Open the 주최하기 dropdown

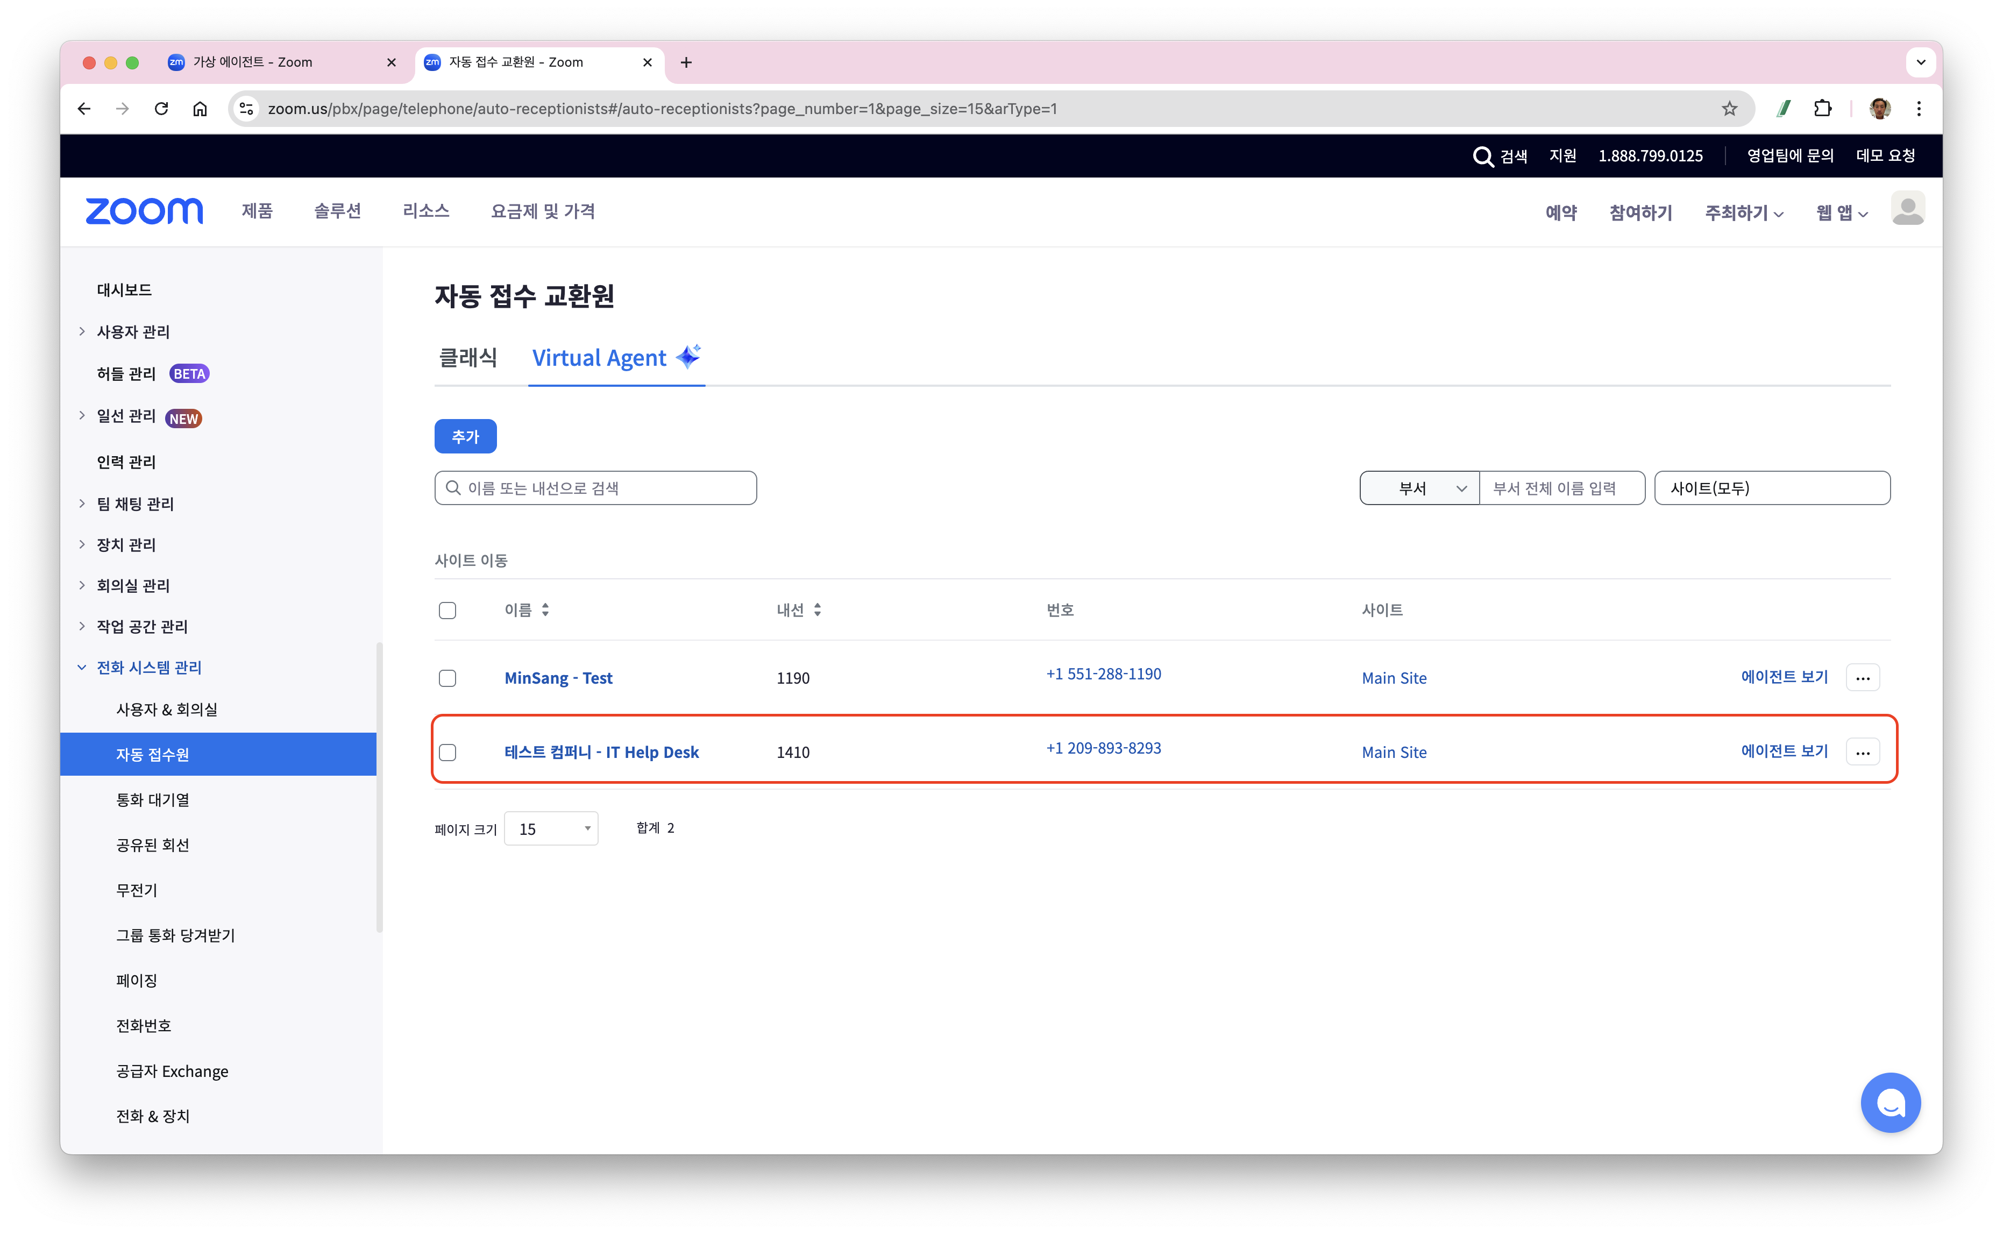click(x=1744, y=212)
